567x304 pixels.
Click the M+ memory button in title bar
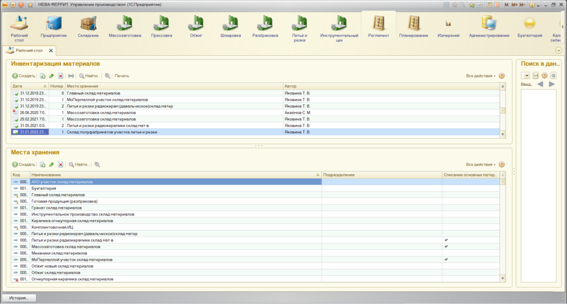(514, 4)
